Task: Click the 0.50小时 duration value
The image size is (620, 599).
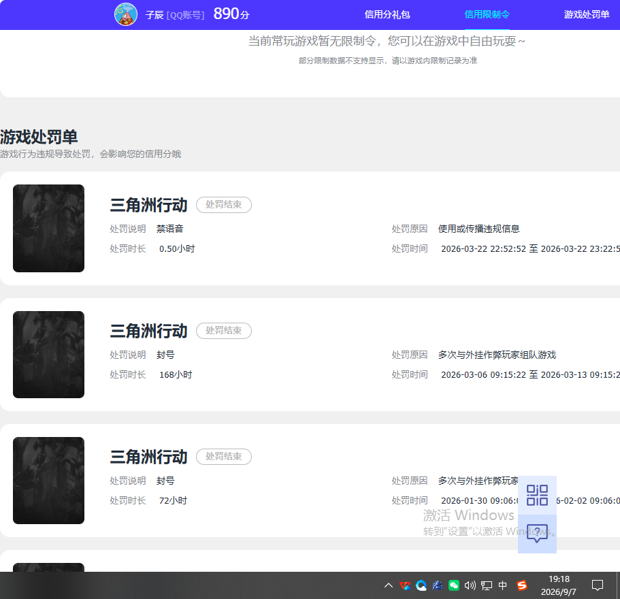Action: [x=177, y=248]
